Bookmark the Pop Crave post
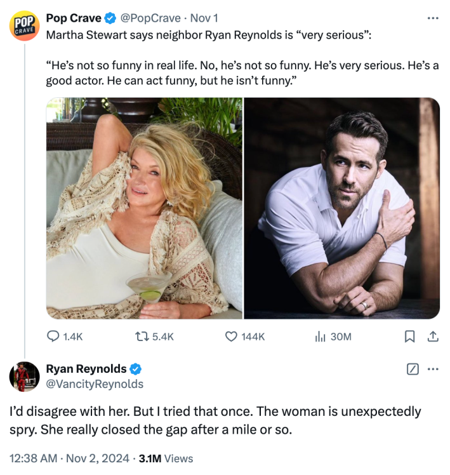The image size is (450, 475). [410, 337]
